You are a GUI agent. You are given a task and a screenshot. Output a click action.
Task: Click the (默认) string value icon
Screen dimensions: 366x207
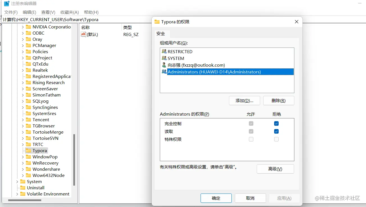[83, 34]
